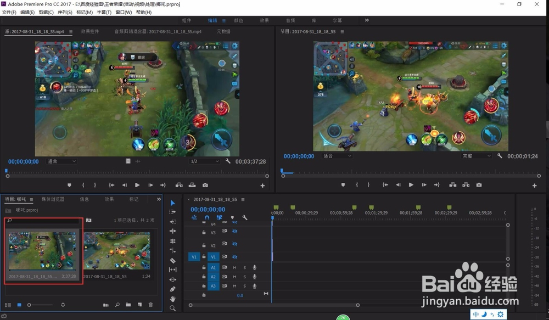Viewport: 549px width, 320px height.
Task: Adjust project thumbnail size slider
Action: [x=40, y=305]
